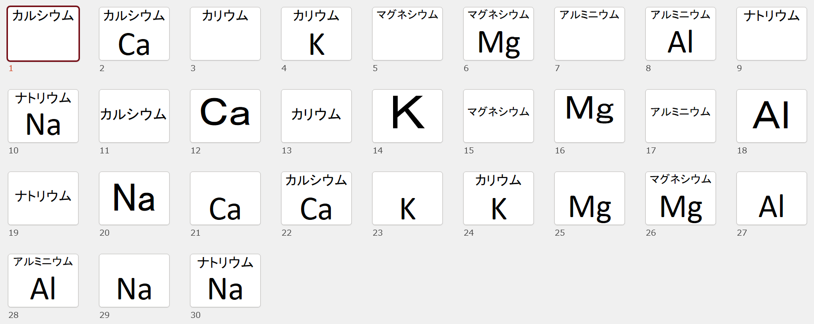The height and width of the screenshot is (324, 814).
Task: Choose slide 6 with マグネシウム and Mg
Action: (499, 34)
